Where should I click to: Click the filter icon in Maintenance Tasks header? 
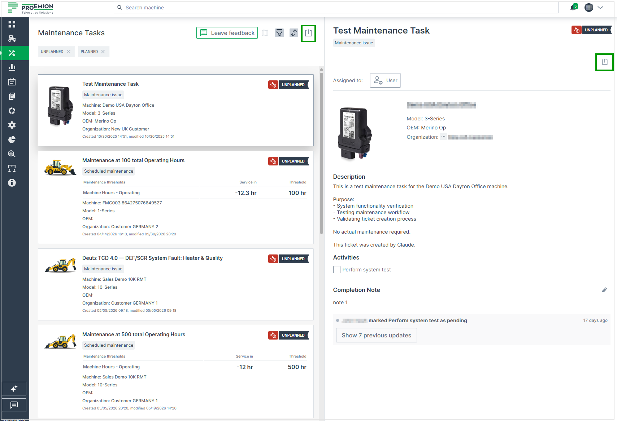point(279,33)
